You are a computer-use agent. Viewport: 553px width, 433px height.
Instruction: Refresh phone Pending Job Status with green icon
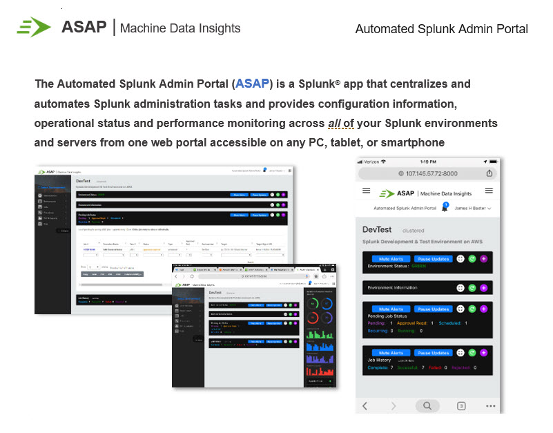pos(472,309)
